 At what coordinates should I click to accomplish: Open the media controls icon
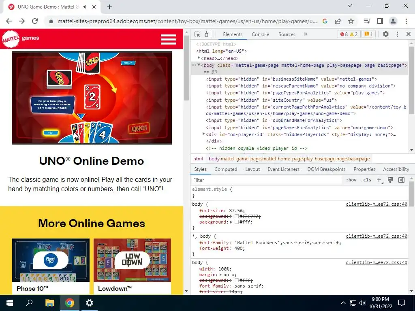[367, 21]
